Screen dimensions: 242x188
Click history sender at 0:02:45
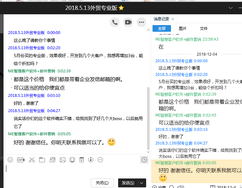(178, 115)
